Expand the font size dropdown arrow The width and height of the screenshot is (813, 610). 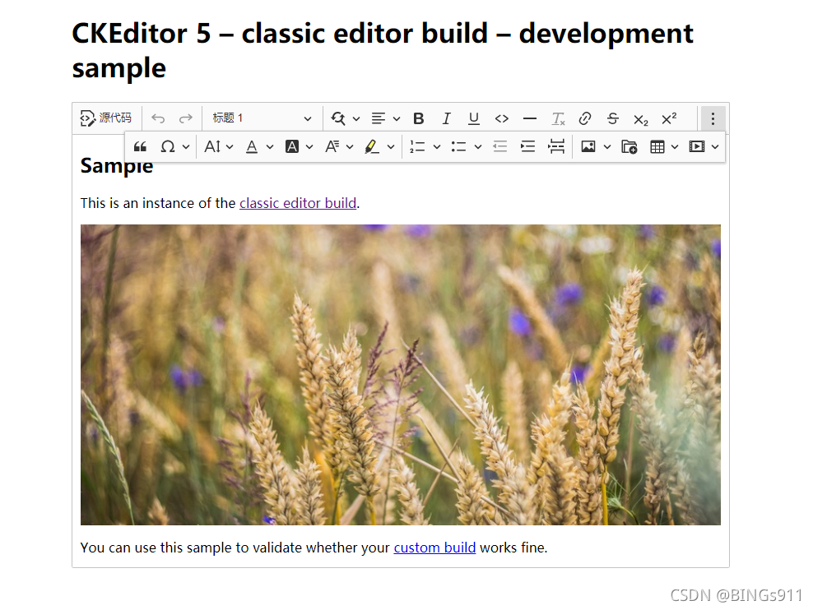point(230,146)
